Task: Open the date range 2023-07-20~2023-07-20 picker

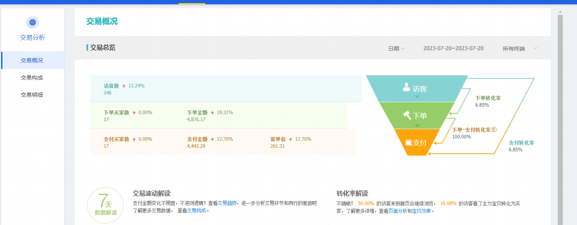Action: [x=453, y=48]
